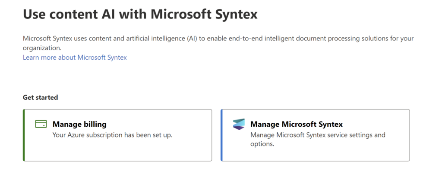
Task: Click the word 'options.' in Syntex card
Action: [x=262, y=144]
